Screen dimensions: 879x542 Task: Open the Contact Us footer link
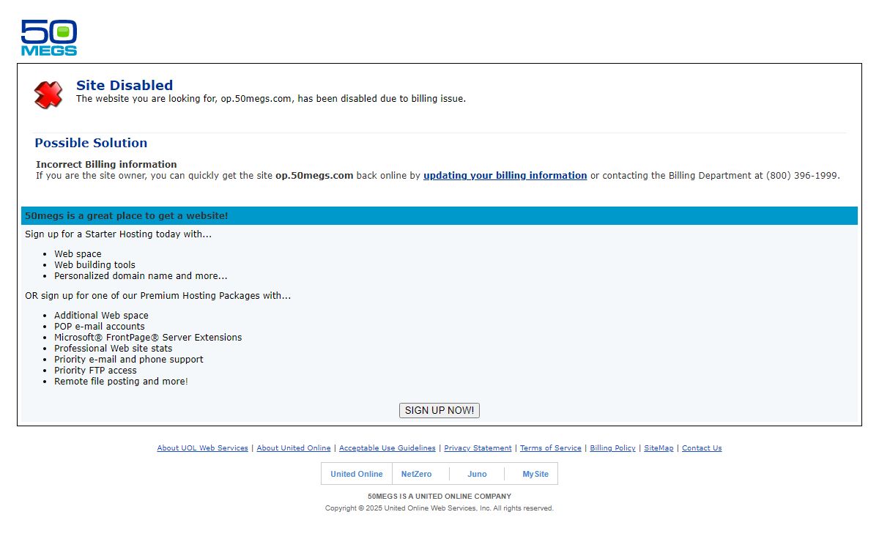[x=702, y=448]
